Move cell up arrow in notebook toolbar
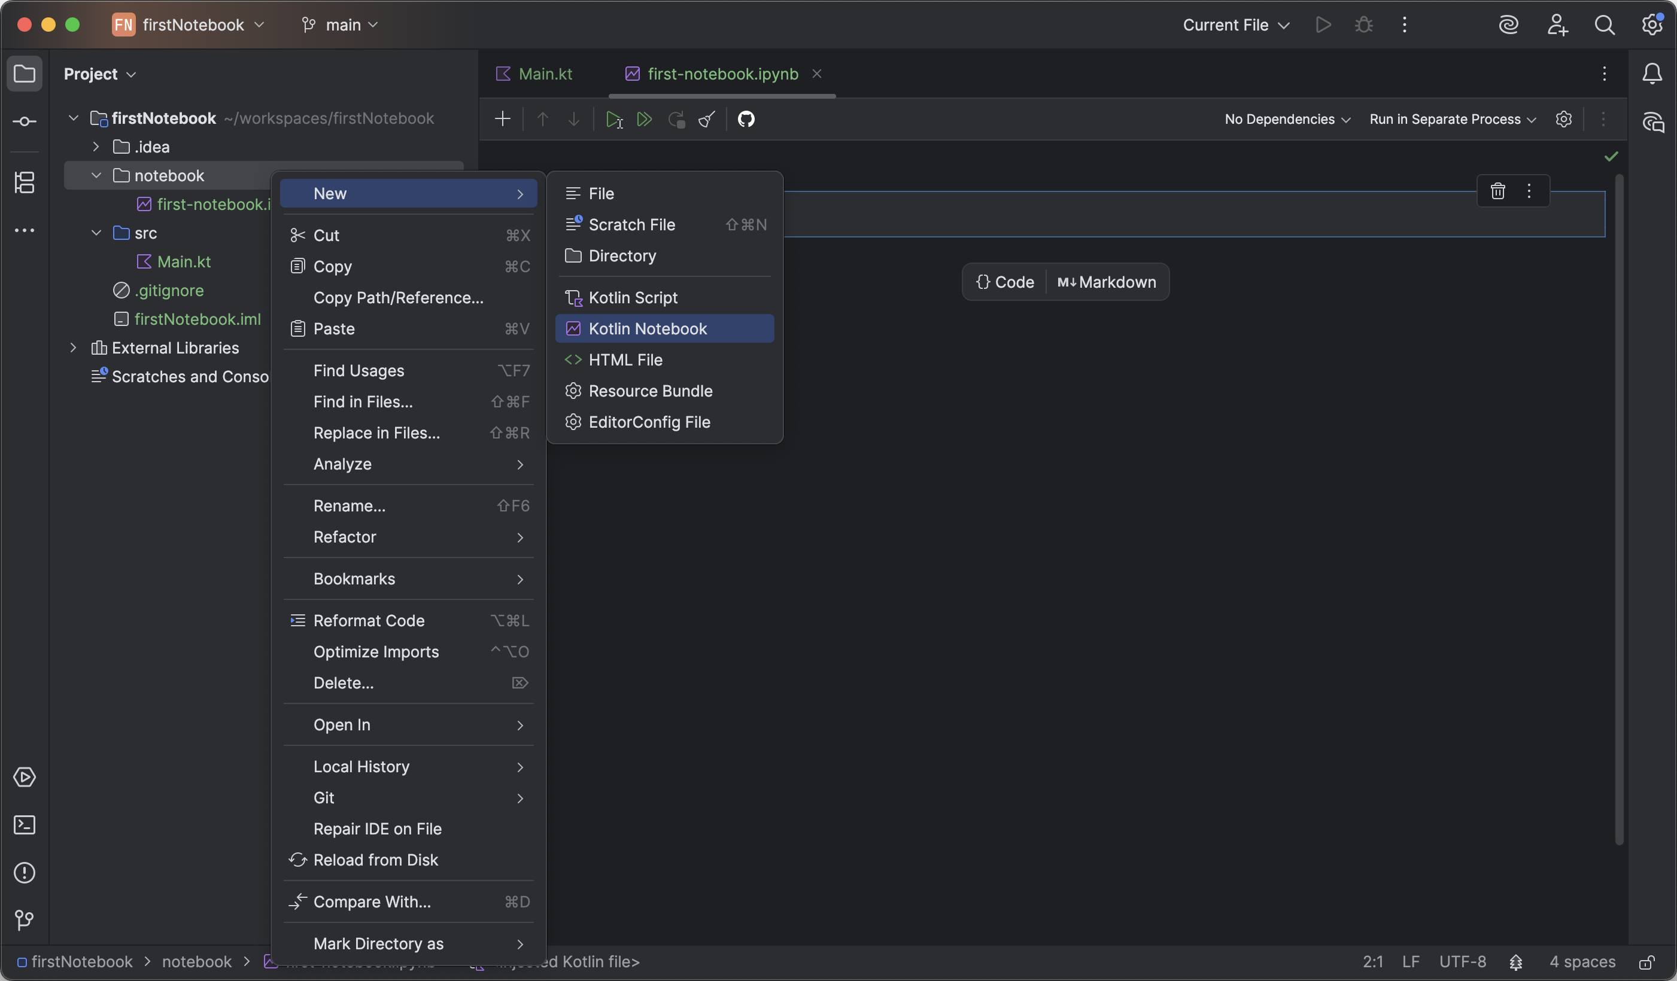This screenshot has width=1677, height=981. point(542,119)
